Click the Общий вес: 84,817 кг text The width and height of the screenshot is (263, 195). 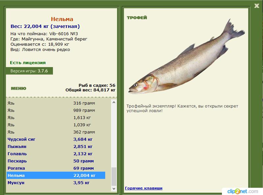90,90
